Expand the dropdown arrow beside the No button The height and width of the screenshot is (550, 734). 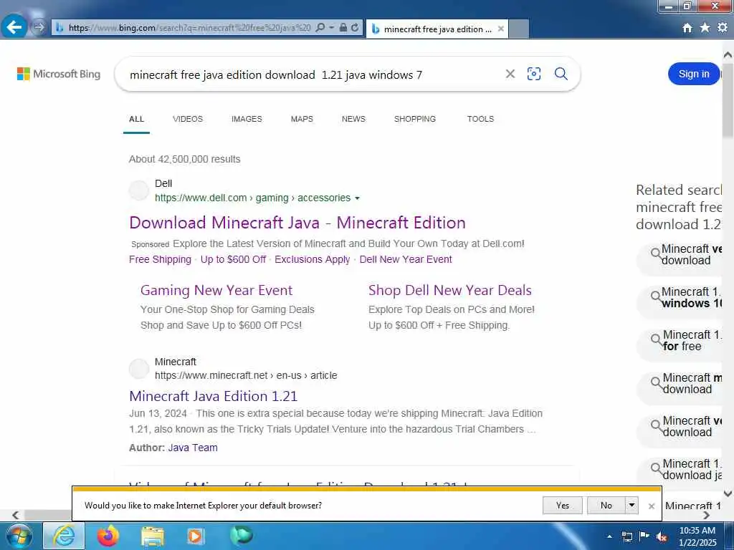tap(632, 505)
